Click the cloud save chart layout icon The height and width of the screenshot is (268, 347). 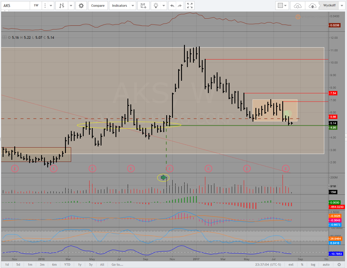pos(312,6)
